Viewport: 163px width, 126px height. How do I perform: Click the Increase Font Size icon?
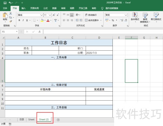[x=54, y=15]
